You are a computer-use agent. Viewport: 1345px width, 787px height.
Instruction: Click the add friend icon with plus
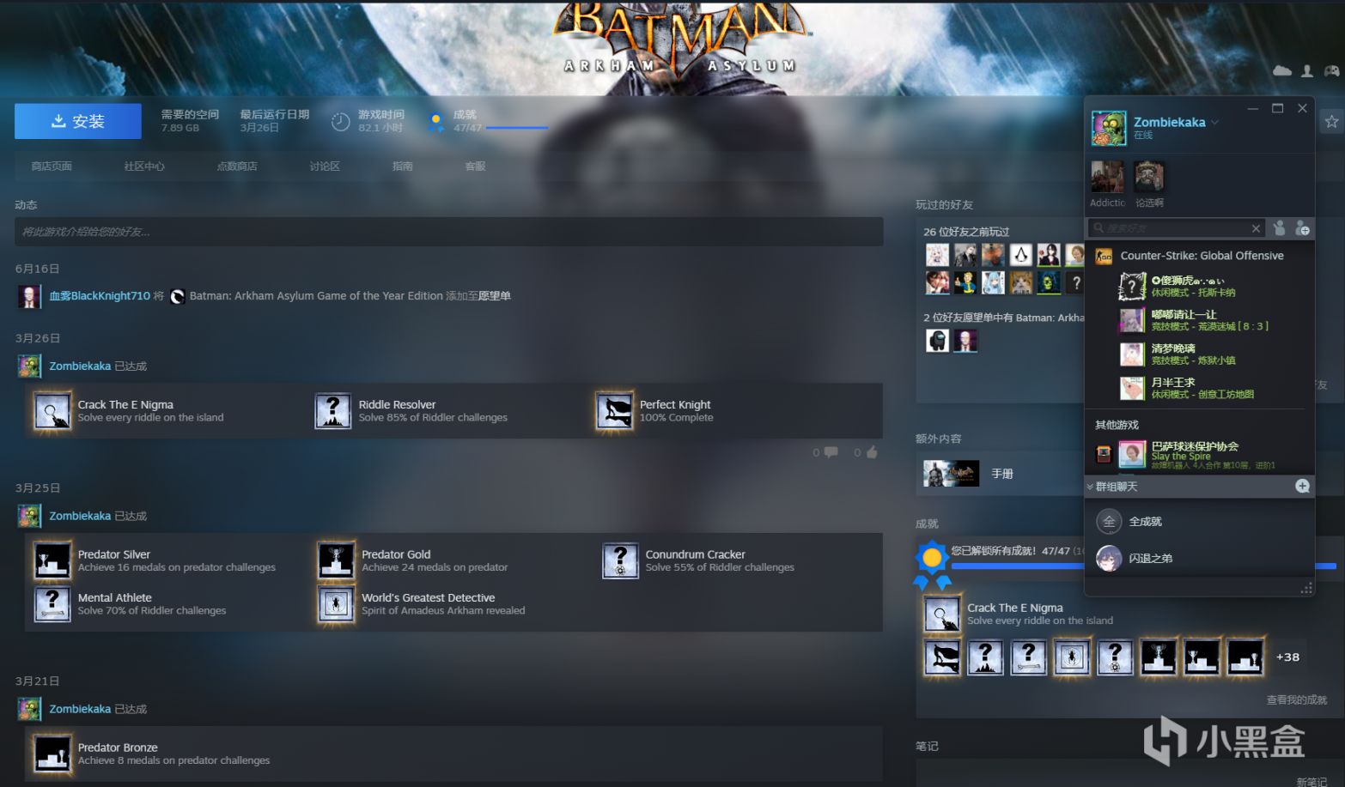[x=1303, y=228]
